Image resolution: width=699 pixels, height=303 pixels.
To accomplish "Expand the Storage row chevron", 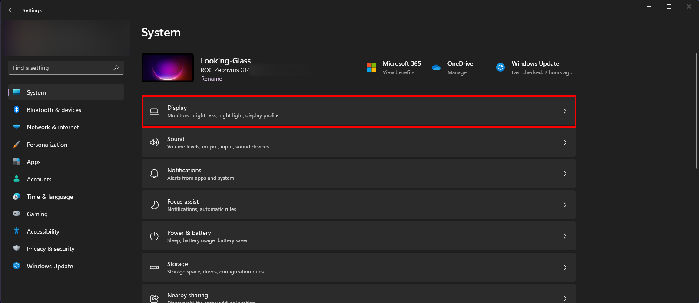I will [x=565, y=267].
